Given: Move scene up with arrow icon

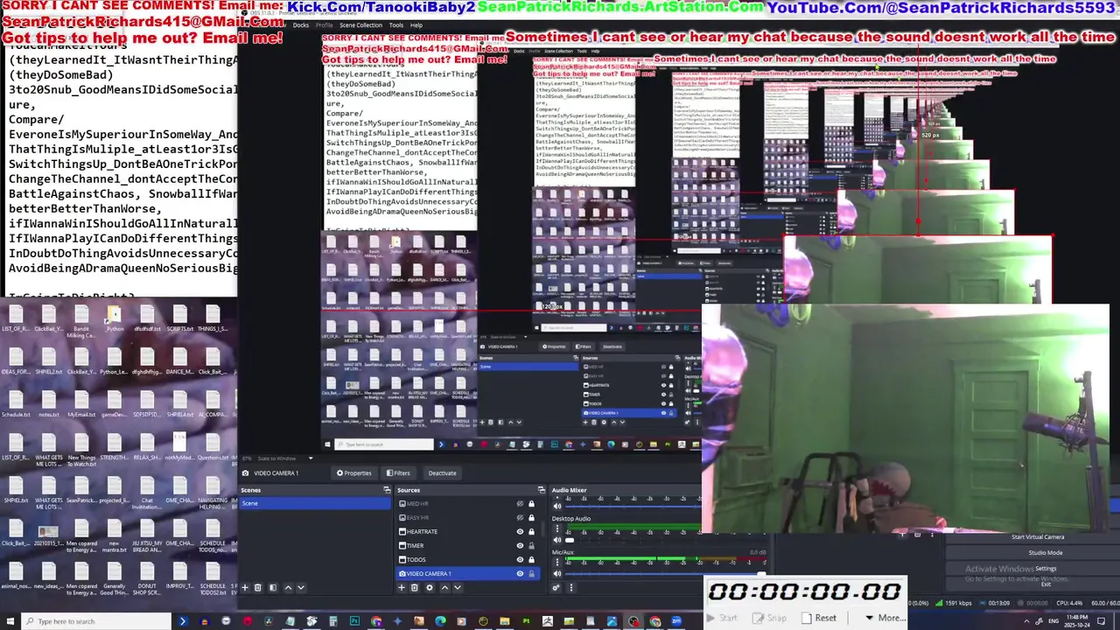Looking at the screenshot, I should pos(288,587).
